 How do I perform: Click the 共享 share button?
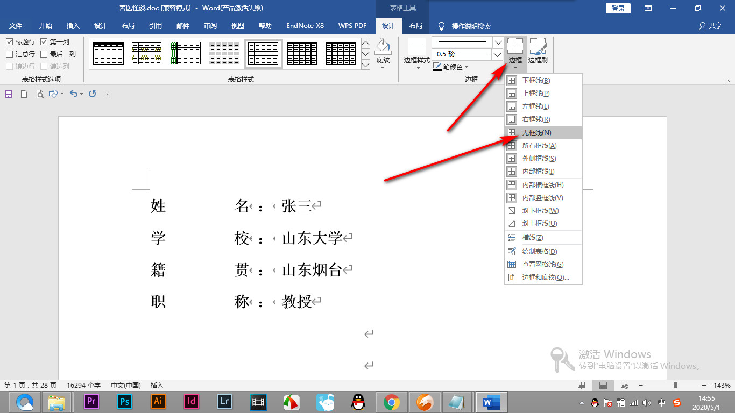pyautogui.click(x=711, y=26)
